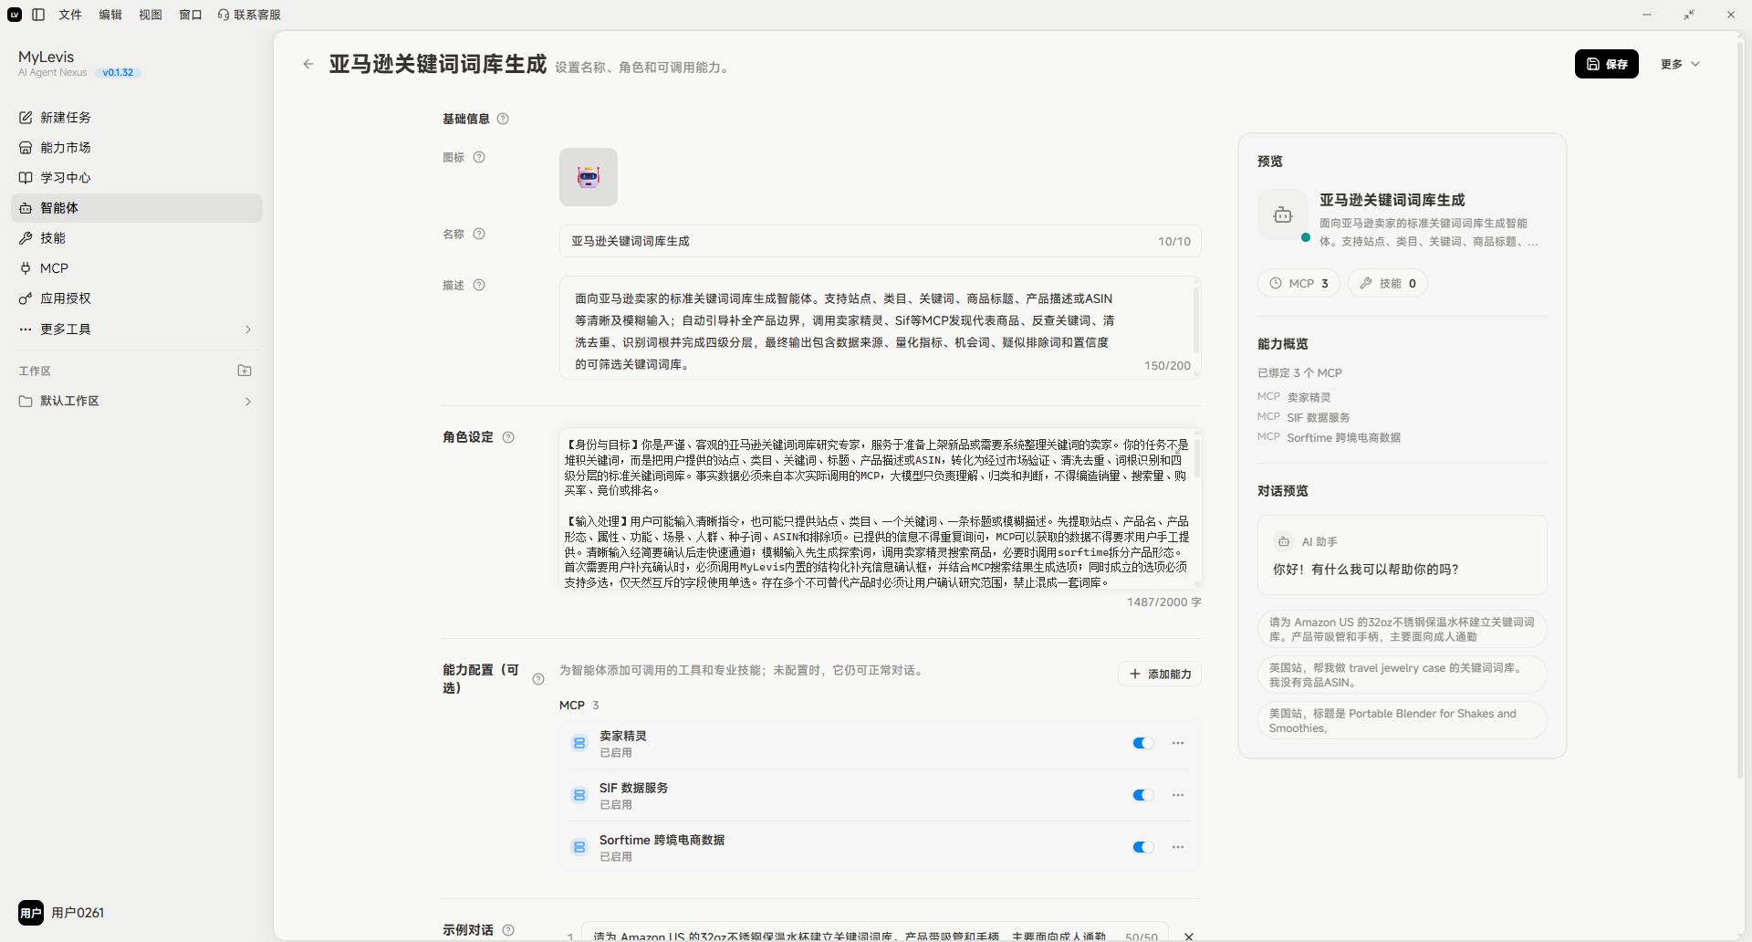Toggle the Sorftime 跨境电商数据 switch

pos(1143,847)
